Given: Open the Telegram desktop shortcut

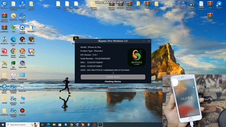Looking at the screenshot, I should point(219,5).
